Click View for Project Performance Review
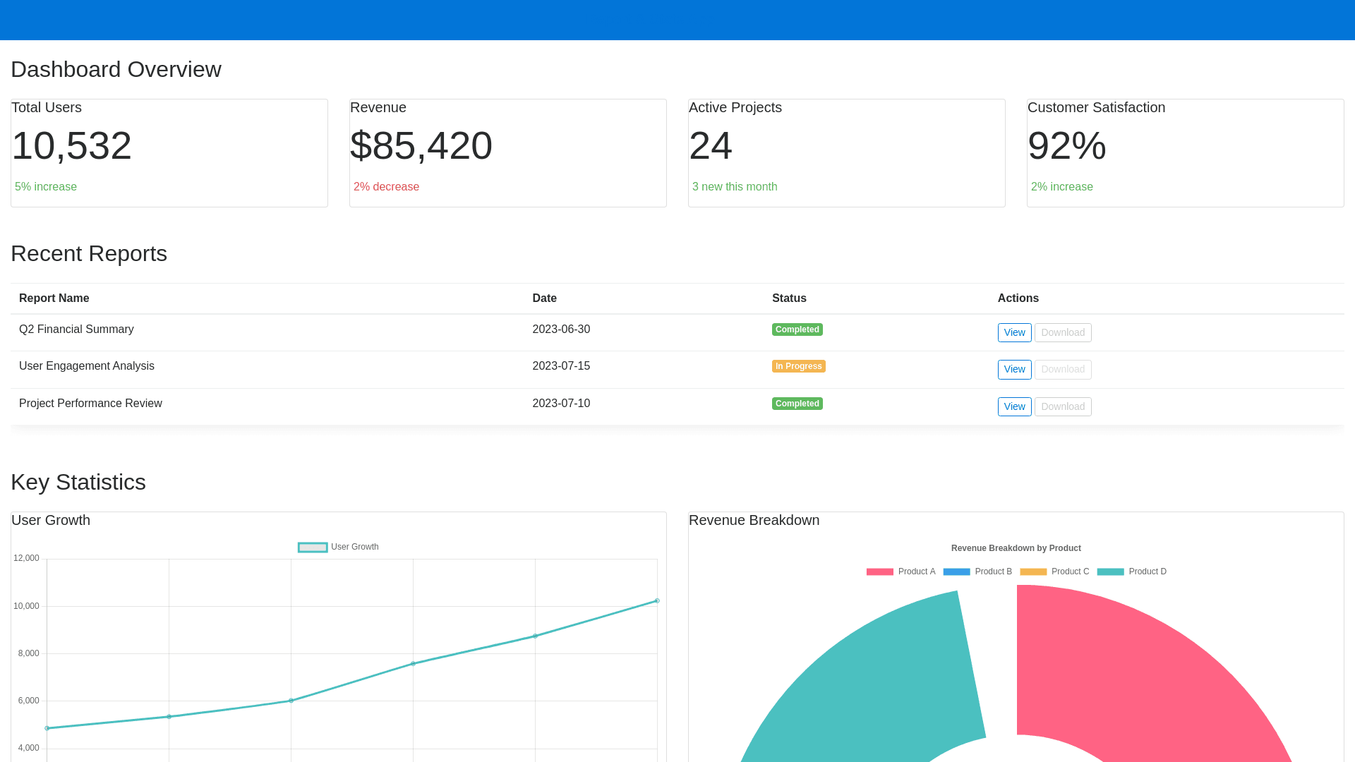This screenshot has width=1355, height=762. 1014,406
